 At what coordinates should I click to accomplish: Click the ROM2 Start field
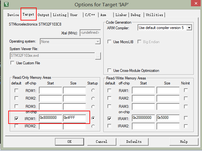pyautogui.click(x=50, y=98)
